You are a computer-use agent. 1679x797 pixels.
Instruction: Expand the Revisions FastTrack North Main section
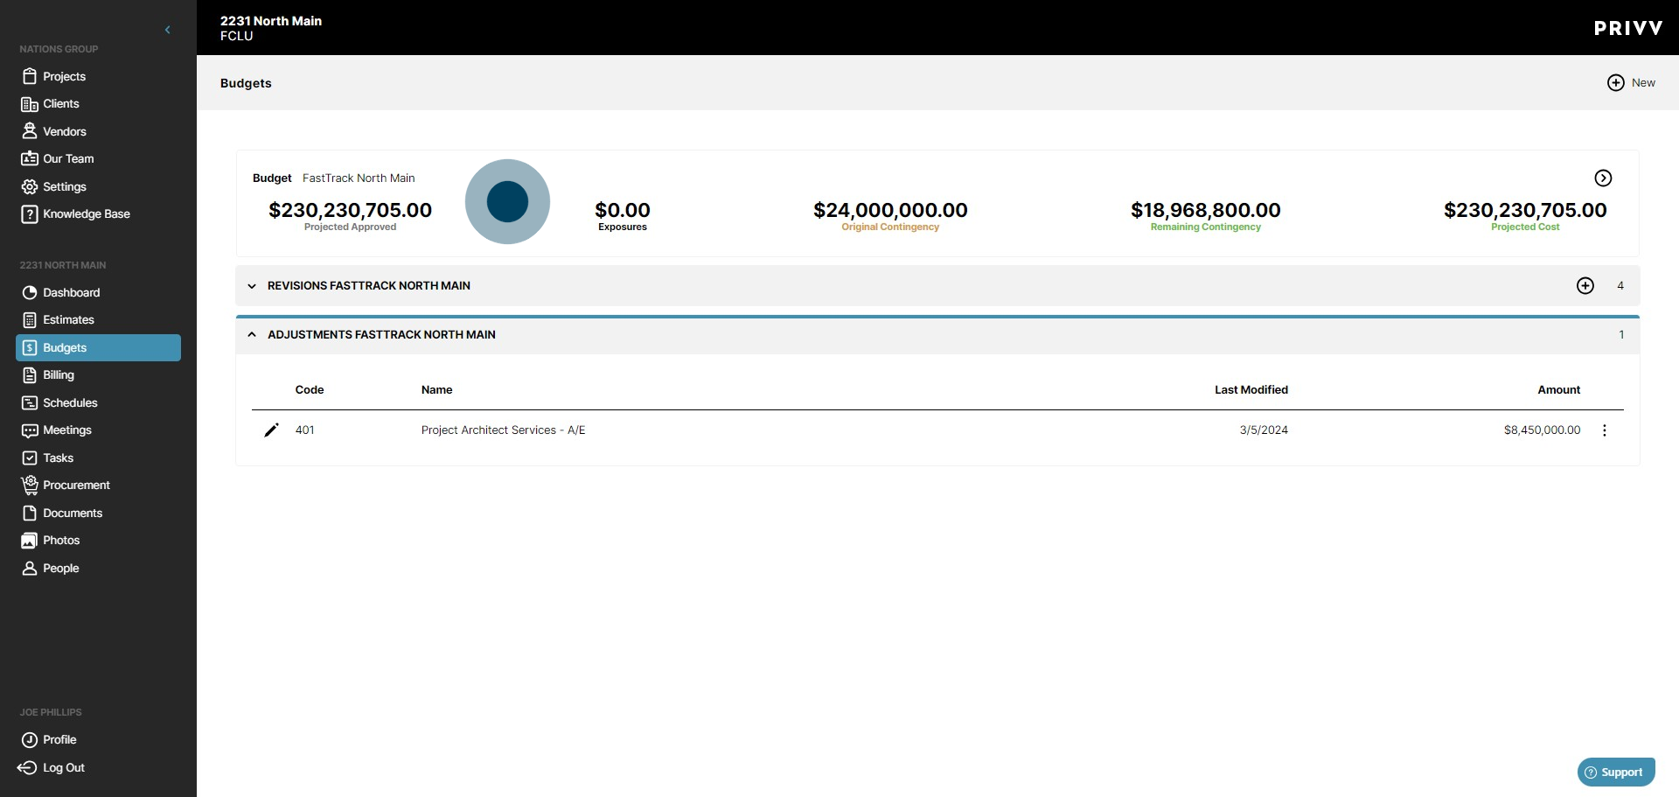(x=251, y=286)
